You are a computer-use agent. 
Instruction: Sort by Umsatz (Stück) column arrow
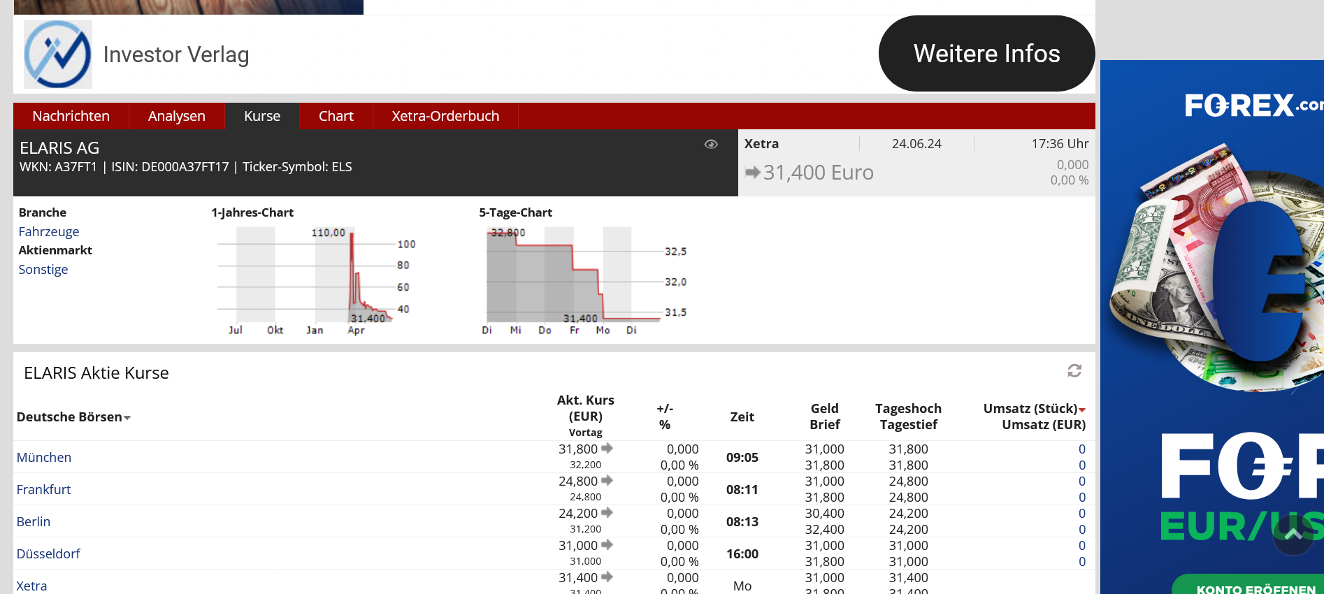click(1082, 410)
